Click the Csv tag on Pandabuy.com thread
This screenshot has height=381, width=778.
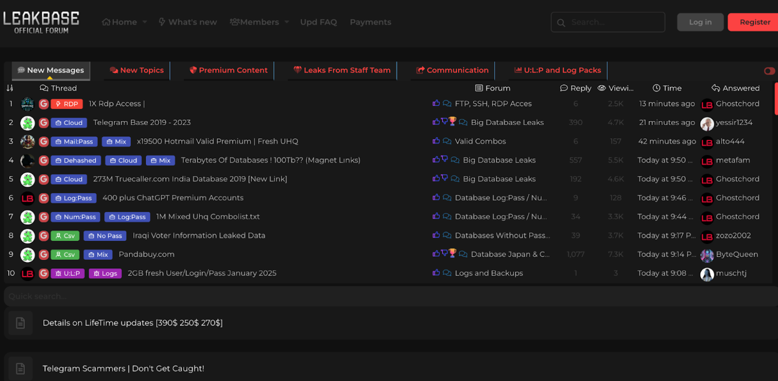tap(65, 255)
